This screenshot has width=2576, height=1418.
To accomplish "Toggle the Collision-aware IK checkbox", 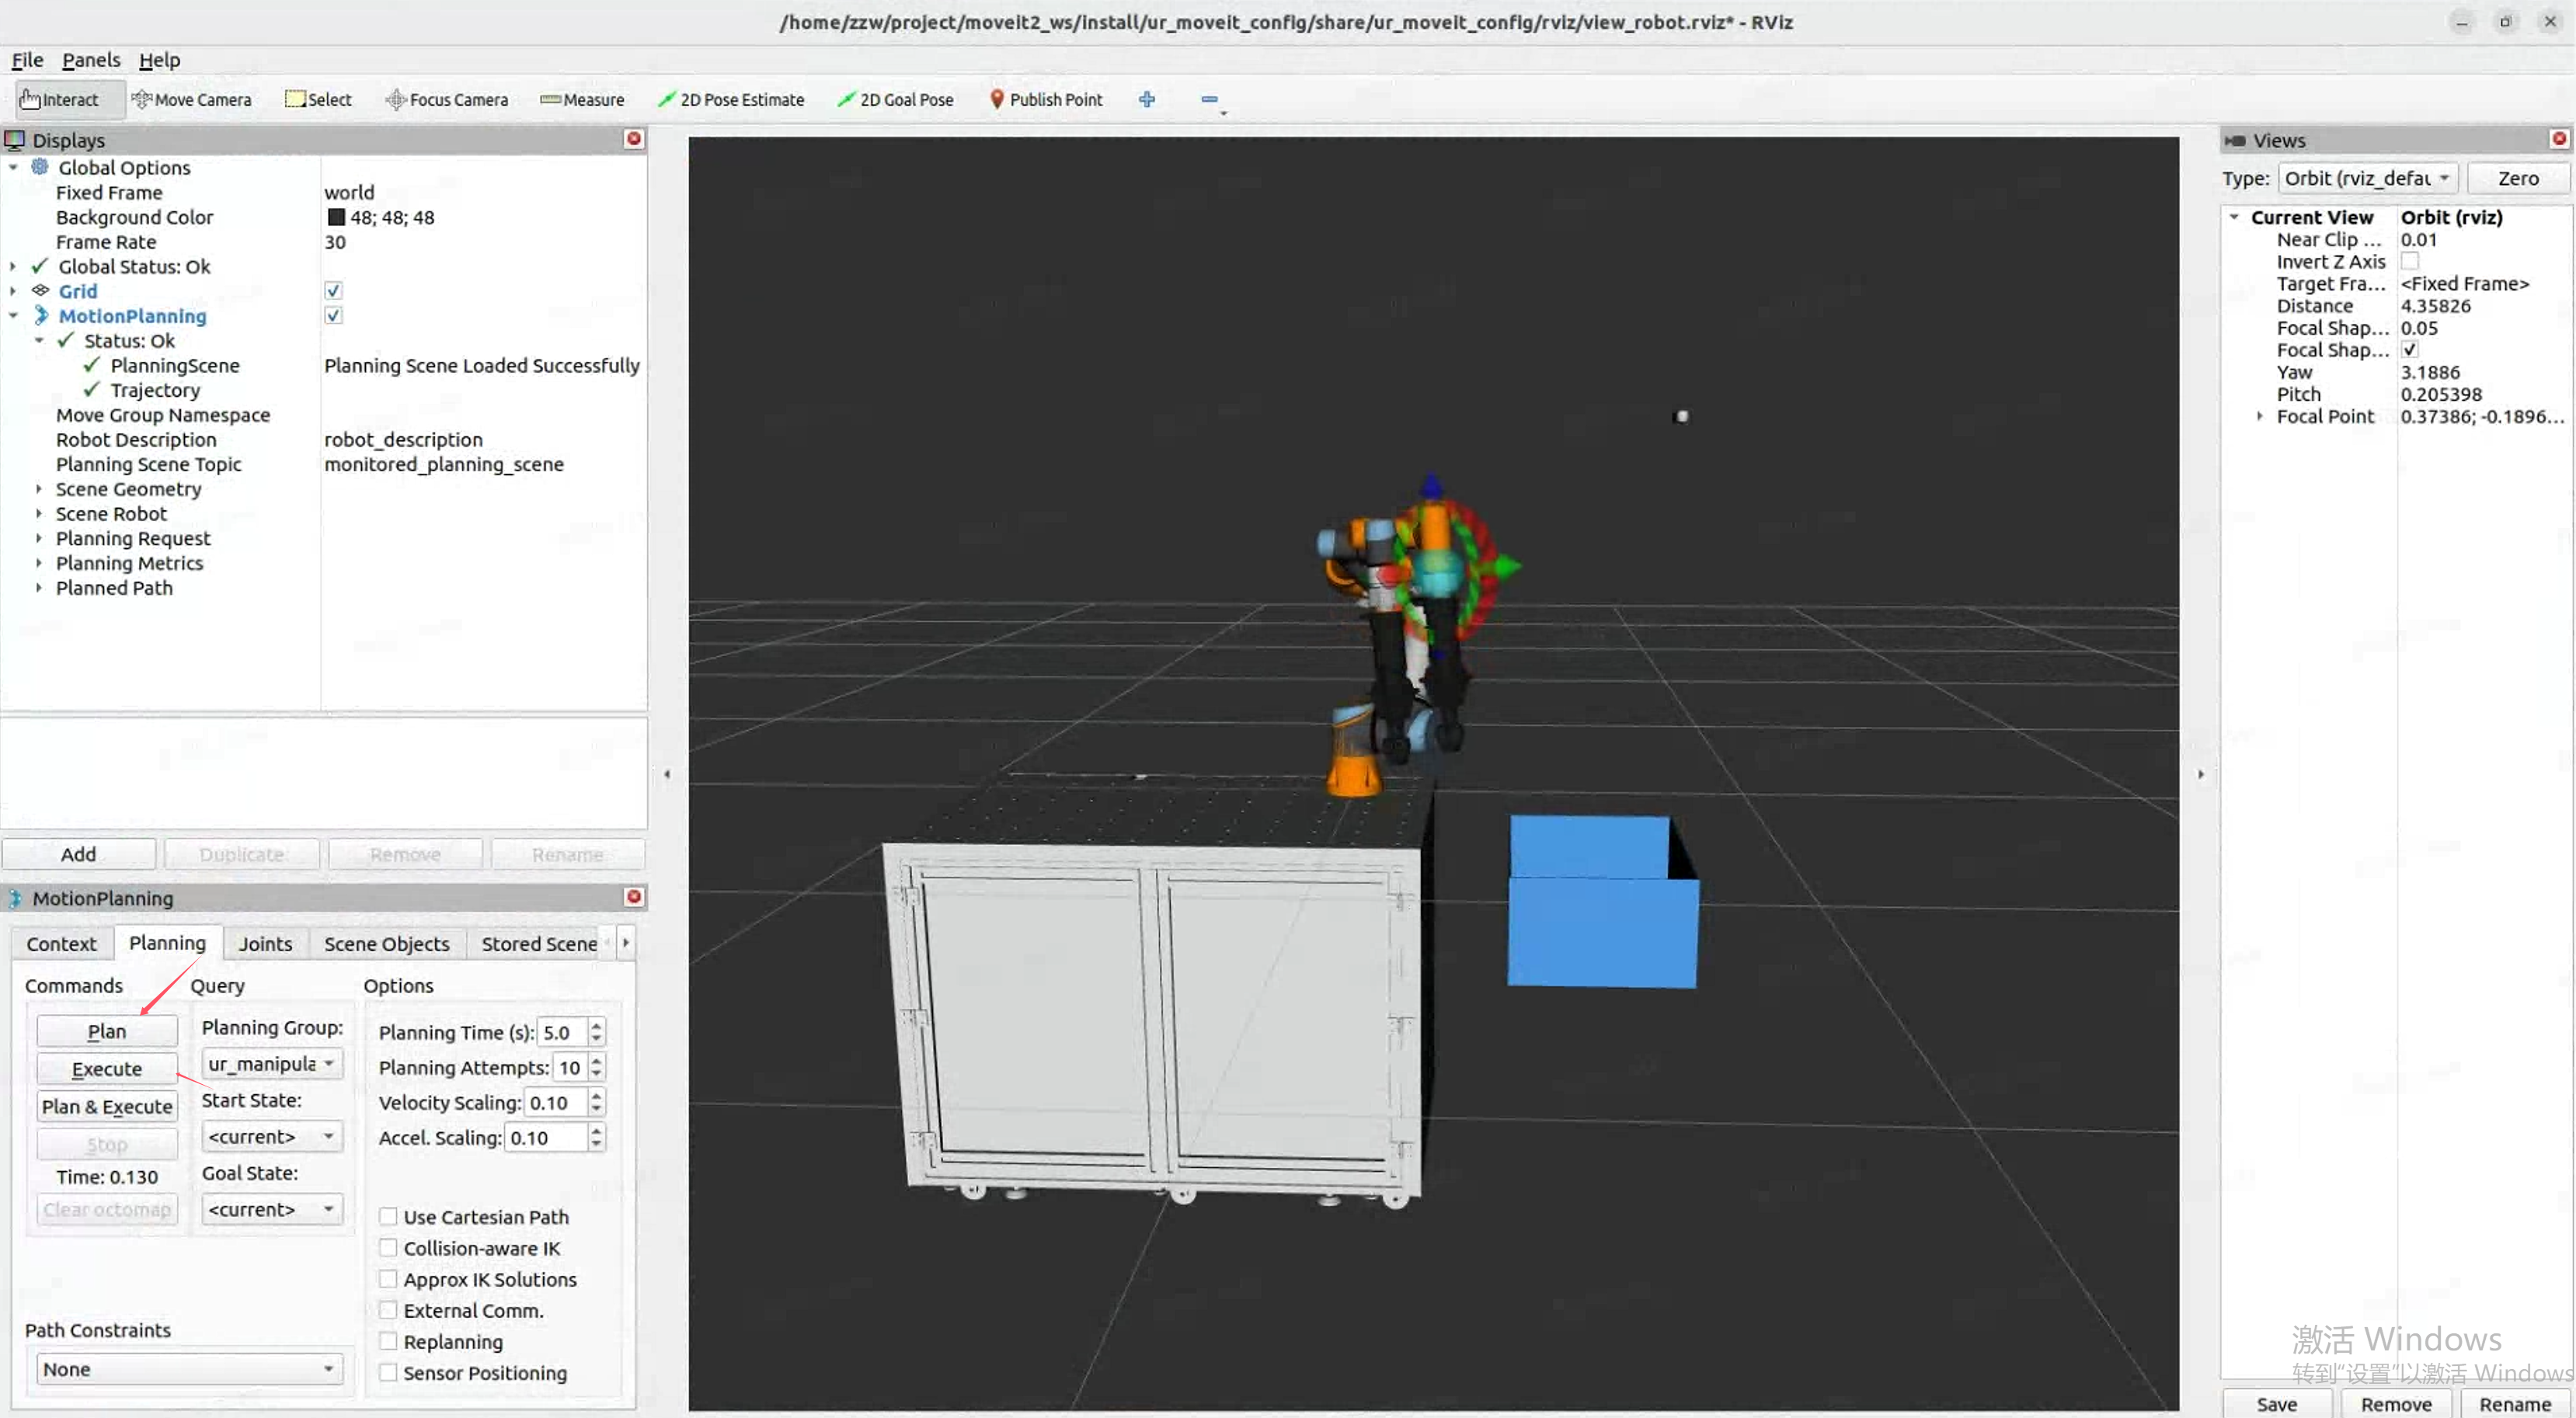I will tap(389, 1247).
